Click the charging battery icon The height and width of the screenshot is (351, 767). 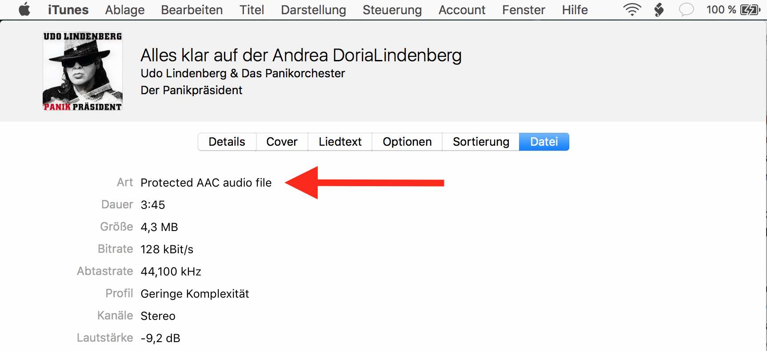point(750,9)
